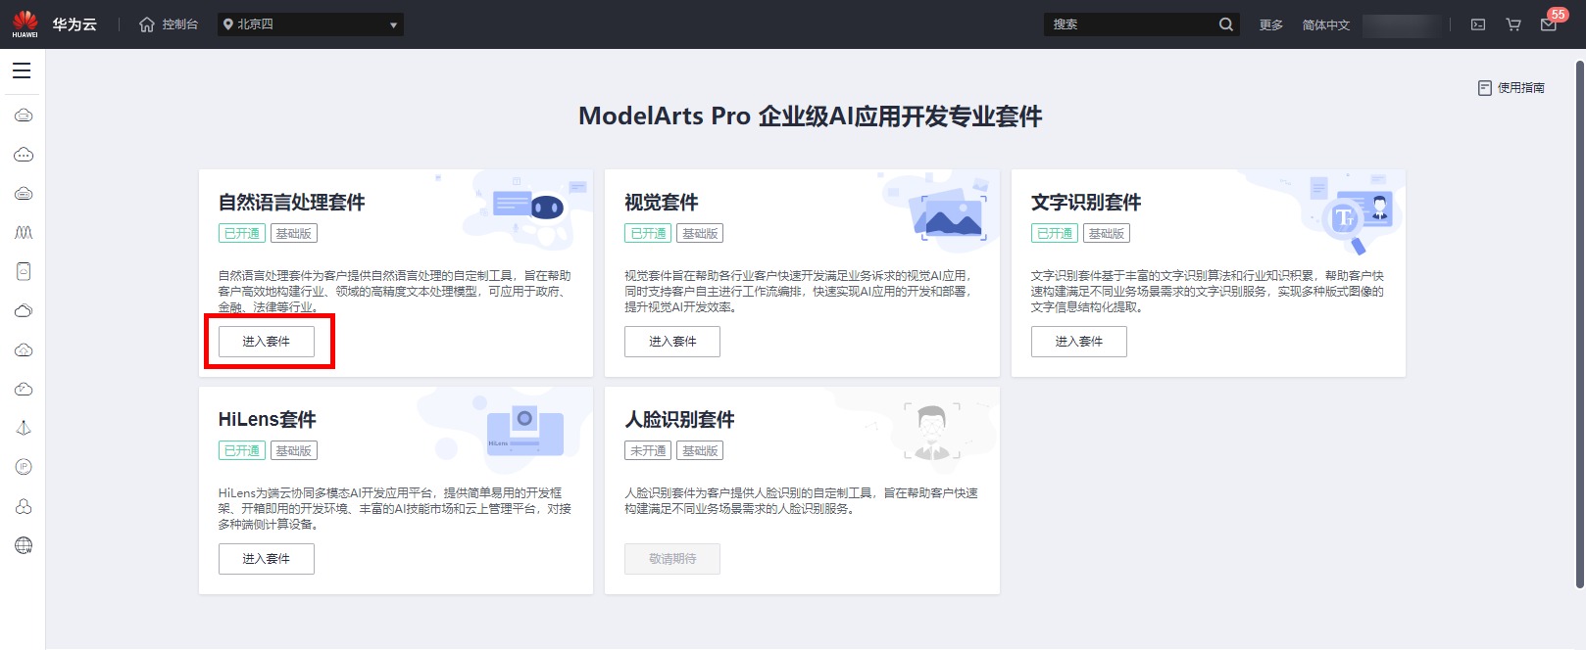Click into the 搜索 search field
The image size is (1586, 650).
click(x=1129, y=24)
